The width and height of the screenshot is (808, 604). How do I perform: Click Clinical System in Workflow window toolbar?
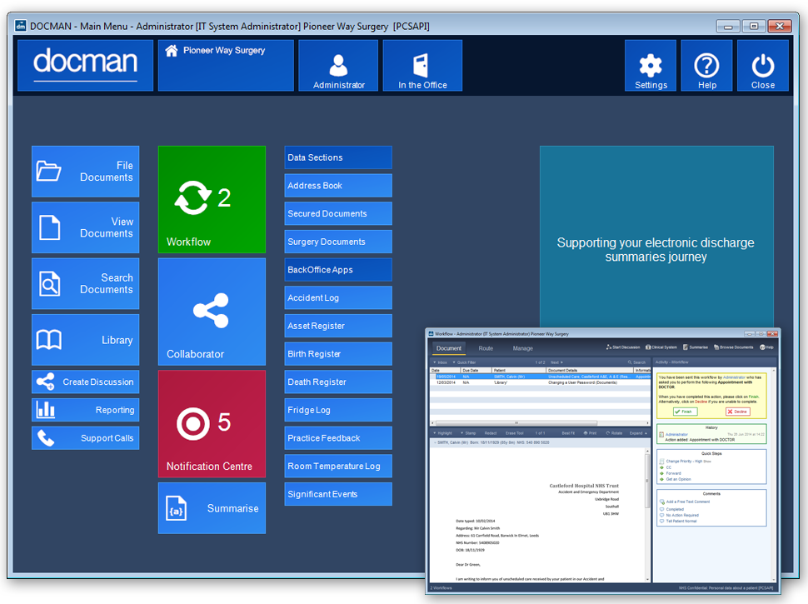(x=661, y=347)
